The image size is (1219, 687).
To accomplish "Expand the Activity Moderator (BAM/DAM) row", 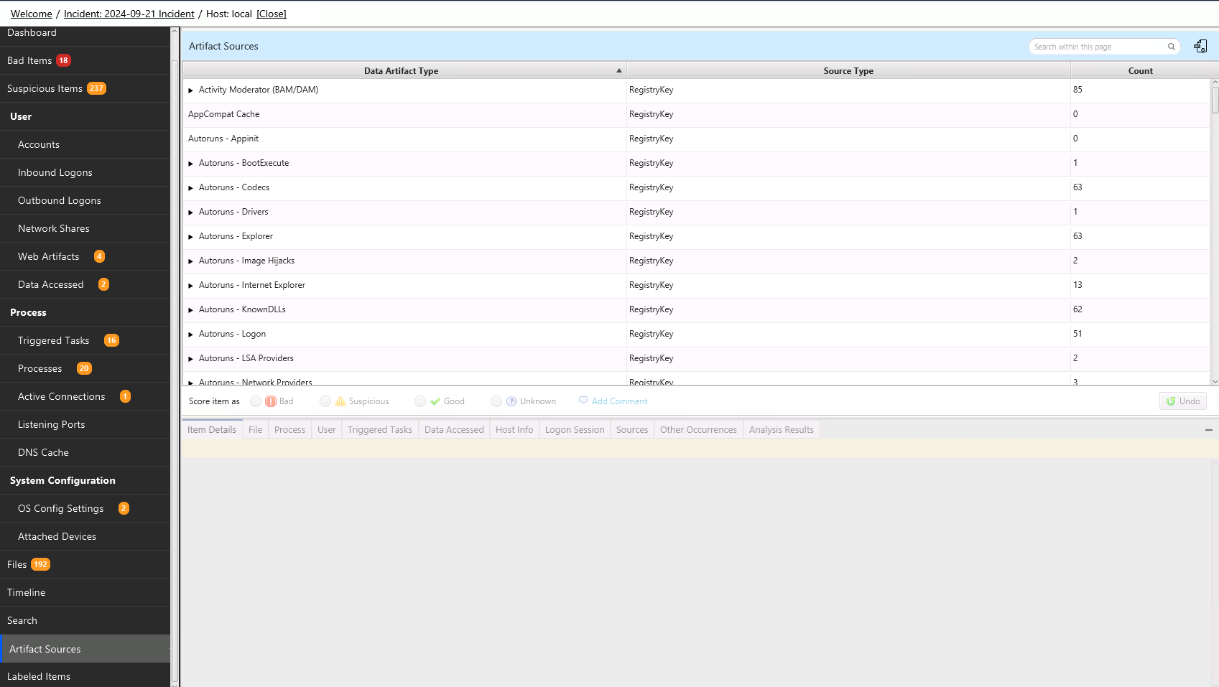I will pos(191,90).
